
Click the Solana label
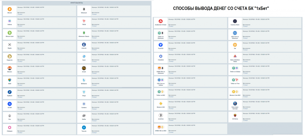click(10, 25)
